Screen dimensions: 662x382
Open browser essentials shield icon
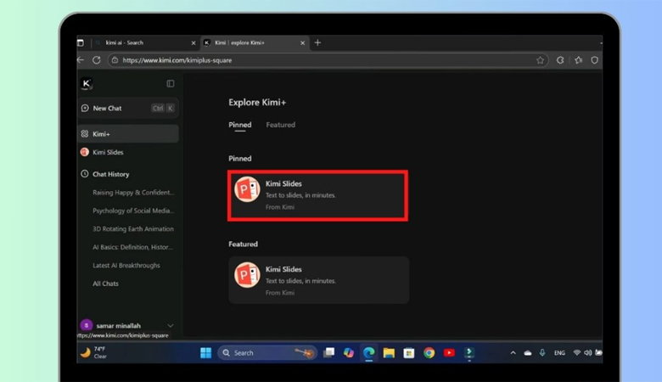(x=594, y=60)
